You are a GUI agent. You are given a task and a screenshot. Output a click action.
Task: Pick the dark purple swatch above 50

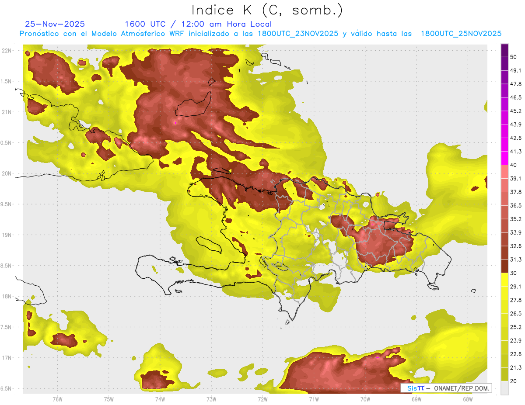(x=504, y=51)
